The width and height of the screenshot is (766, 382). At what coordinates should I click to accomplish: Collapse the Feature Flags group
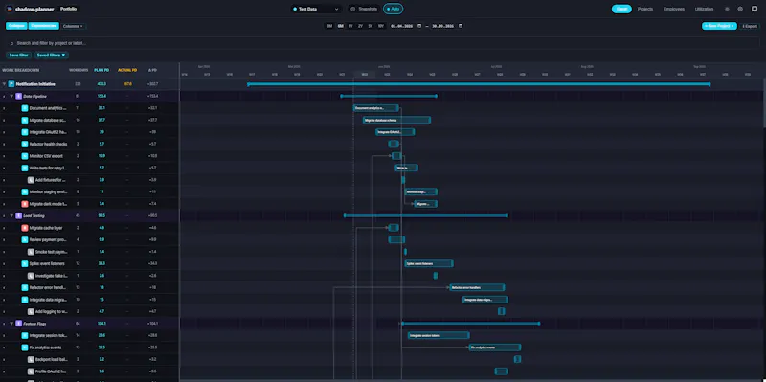tap(11, 324)
